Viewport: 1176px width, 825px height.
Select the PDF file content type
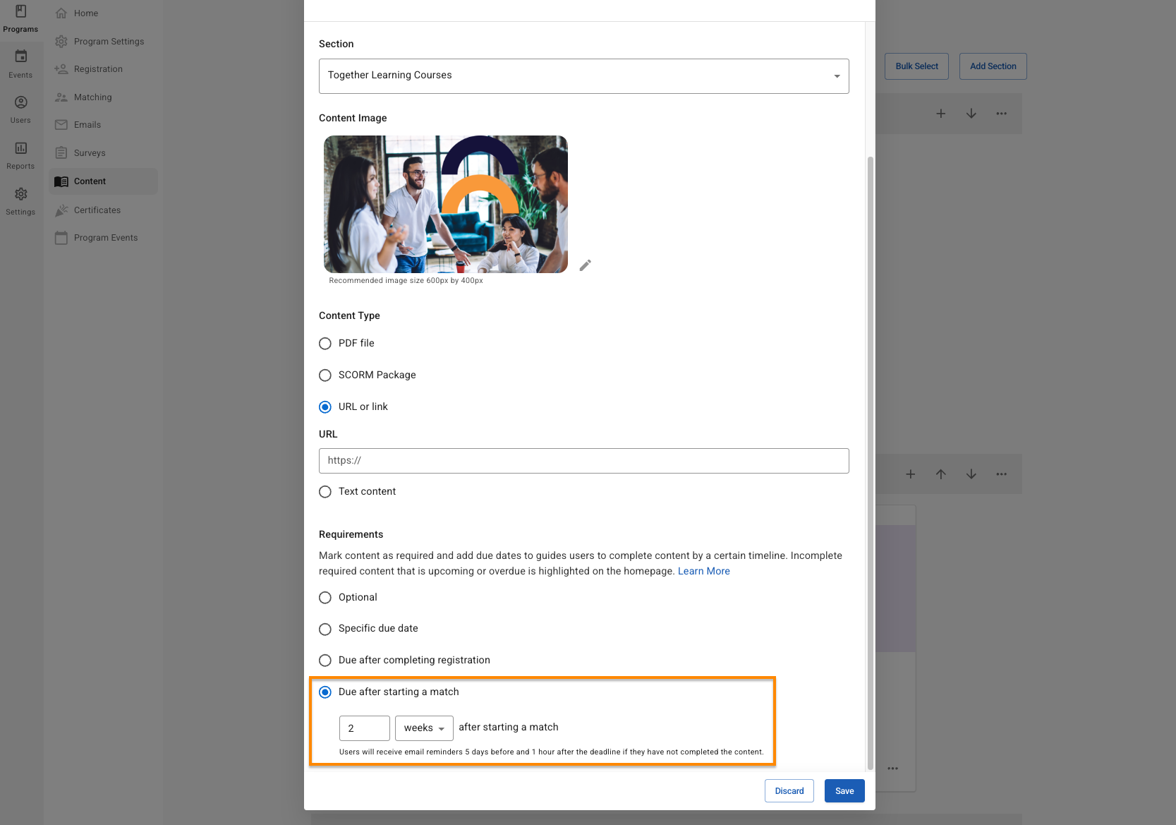pyautogui.click(x=325, y=344)
